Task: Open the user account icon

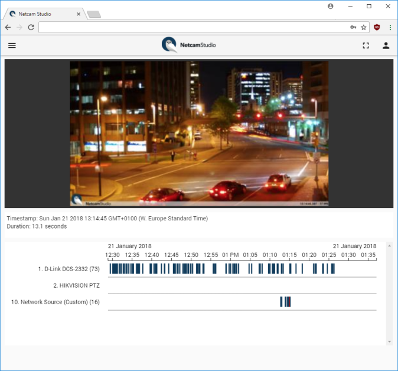Action: coord(386,45)
